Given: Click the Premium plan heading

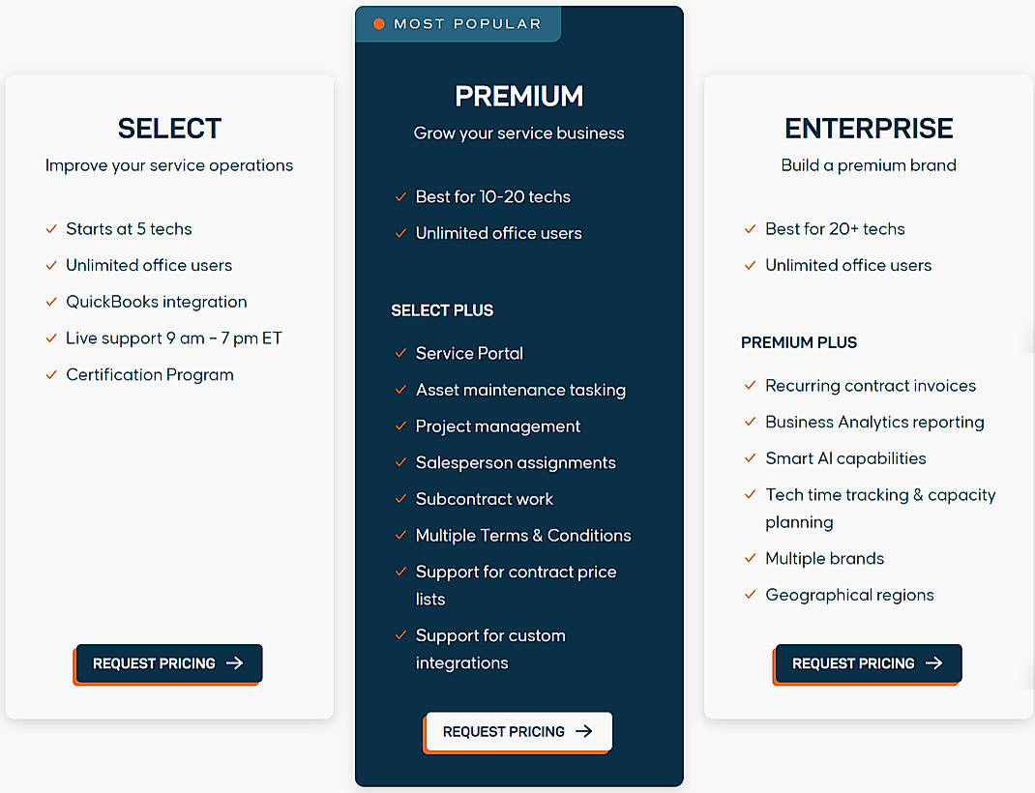Looking at the screenshot, I should point(518,96).
